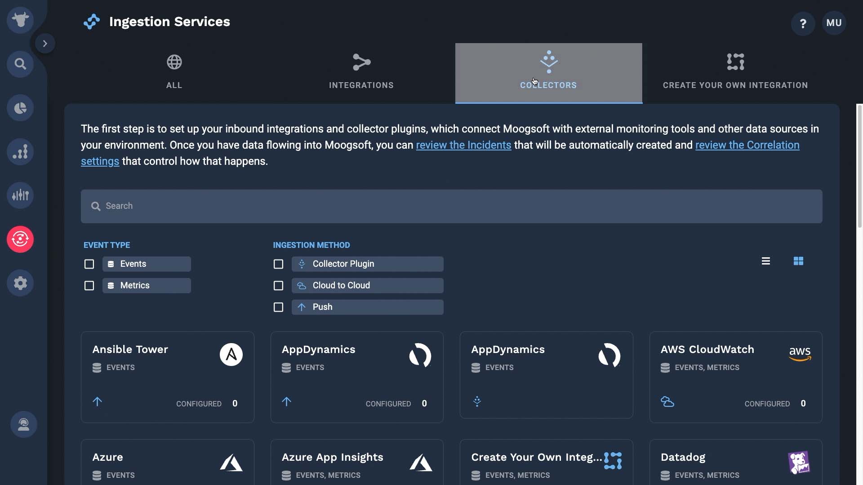Click the Create Your Own Integration card icon
This screenshot has height=485, width=863.
[x=613, y=461]
